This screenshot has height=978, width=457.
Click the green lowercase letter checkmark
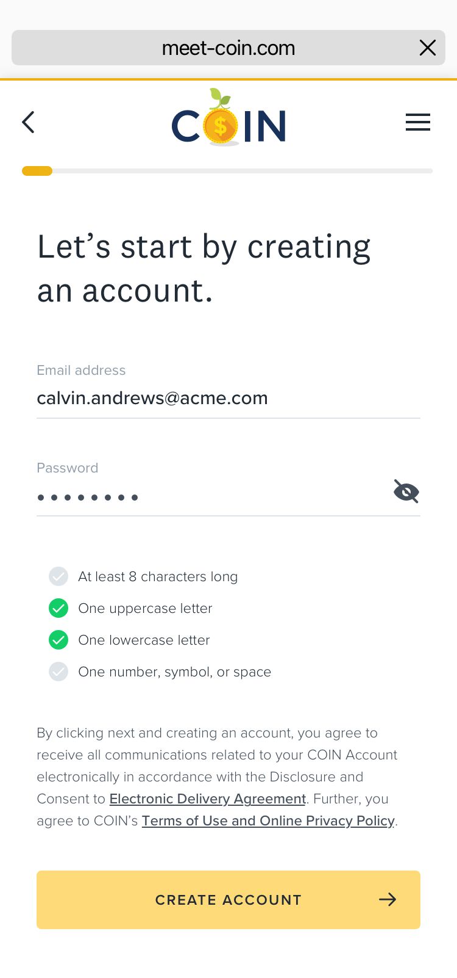tap(58, 640)
